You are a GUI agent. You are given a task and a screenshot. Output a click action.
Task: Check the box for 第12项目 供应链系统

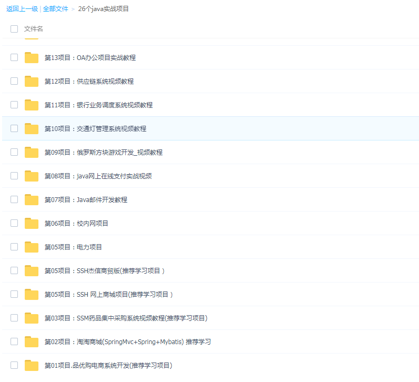click(x=14, y=81)
